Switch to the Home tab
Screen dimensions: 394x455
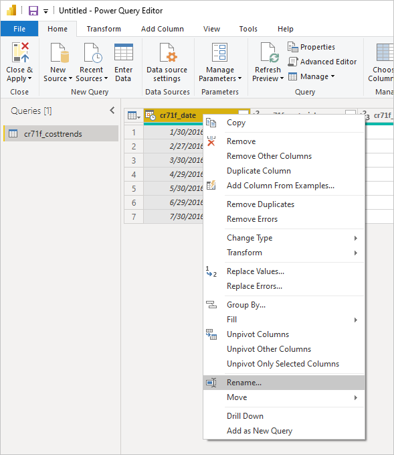coord(58,29)
